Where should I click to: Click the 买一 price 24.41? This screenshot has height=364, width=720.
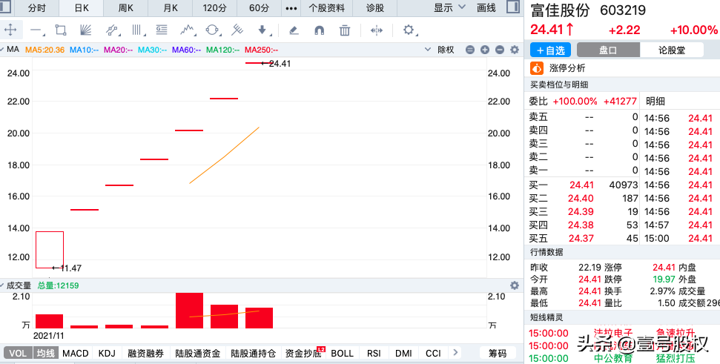pyautogui.click(x=581, y=185)
